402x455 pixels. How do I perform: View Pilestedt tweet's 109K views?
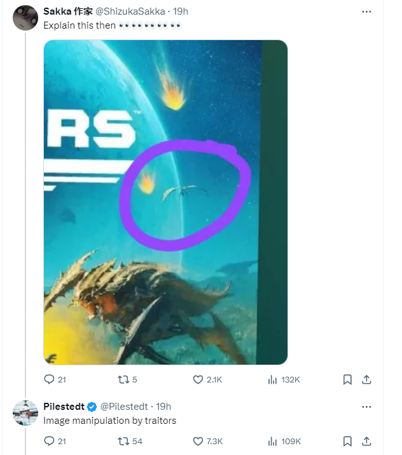[273, 441]
